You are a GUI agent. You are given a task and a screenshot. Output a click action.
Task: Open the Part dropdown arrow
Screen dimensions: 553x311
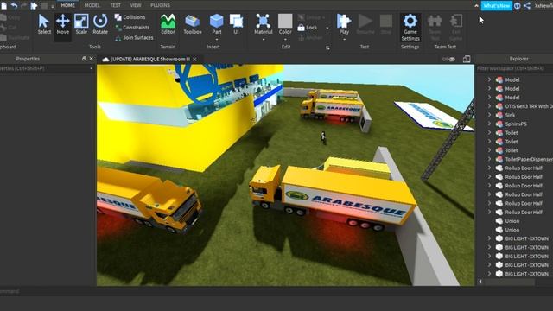[217, 39]
